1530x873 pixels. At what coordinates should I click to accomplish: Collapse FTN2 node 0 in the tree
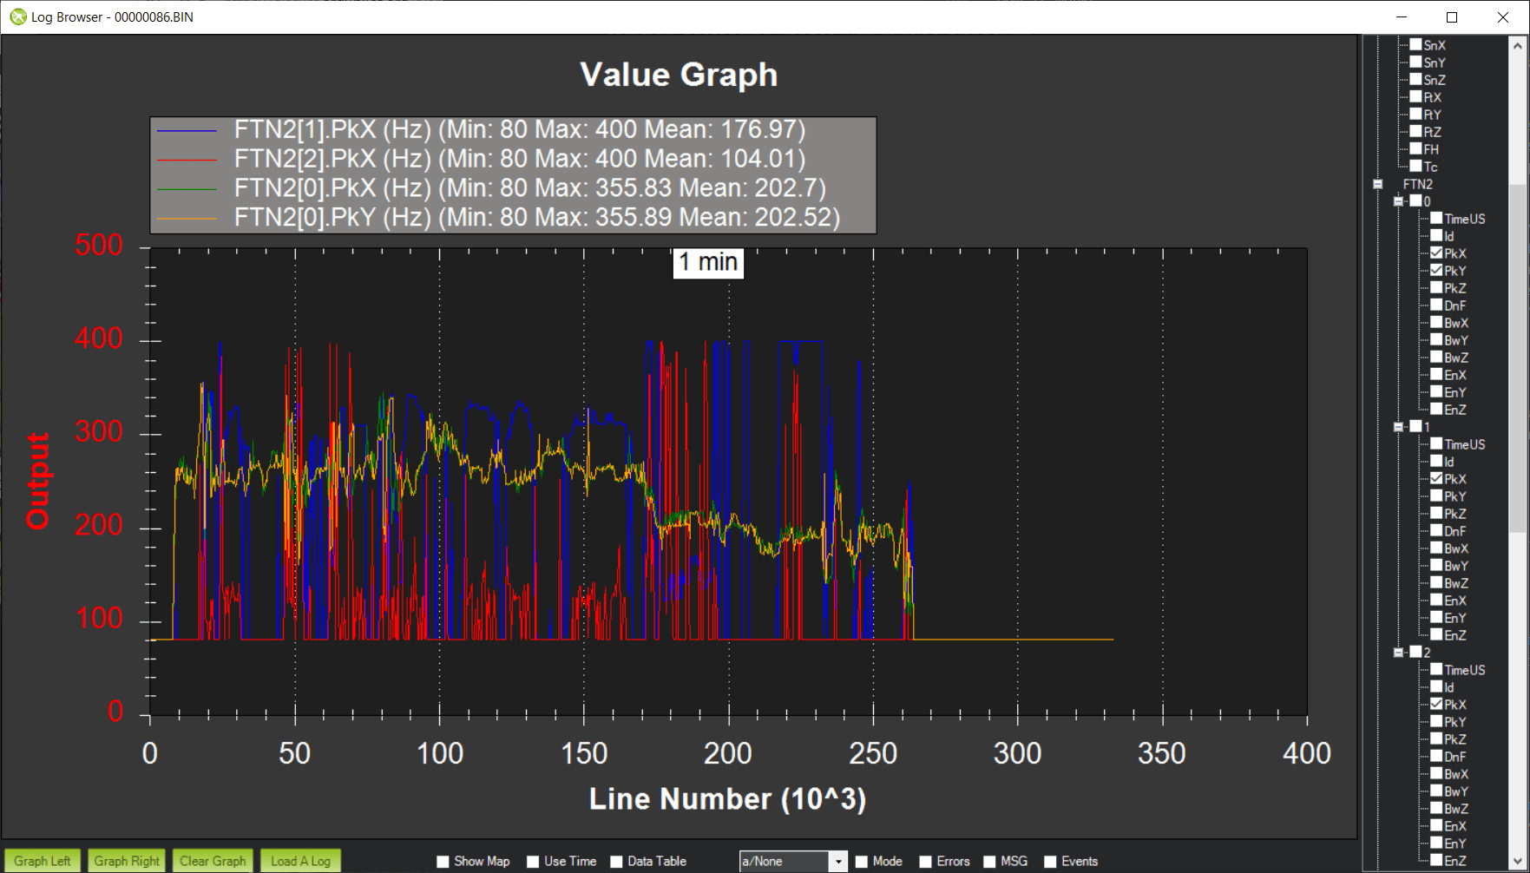(1399, 200)
